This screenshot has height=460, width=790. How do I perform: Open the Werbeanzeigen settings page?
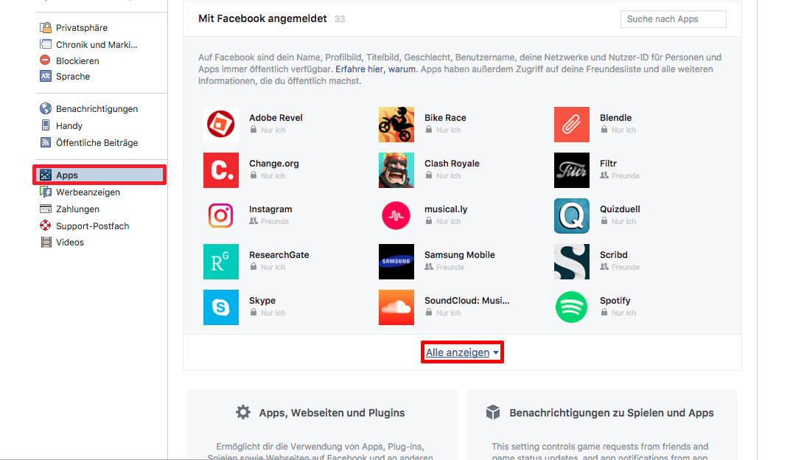pyautogui.click(x=88, y=192)
